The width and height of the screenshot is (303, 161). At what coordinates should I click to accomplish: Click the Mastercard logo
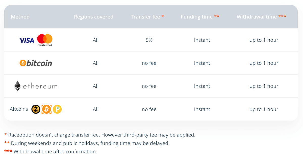45,40
